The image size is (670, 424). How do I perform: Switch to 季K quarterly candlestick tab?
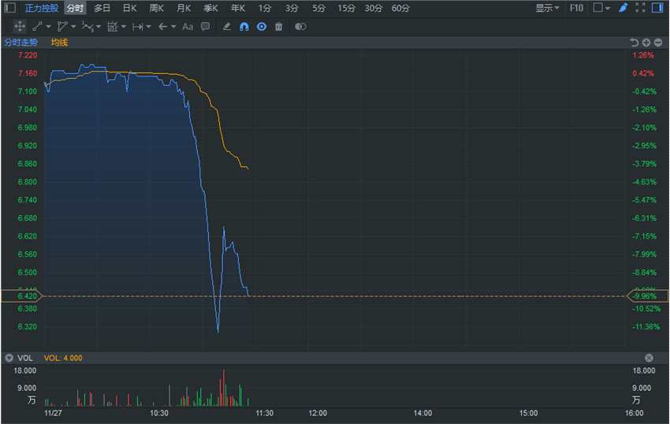pos(210,8)
